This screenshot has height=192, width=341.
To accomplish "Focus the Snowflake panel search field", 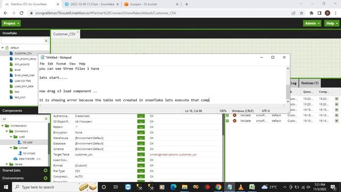I will (x=22, y=41).
